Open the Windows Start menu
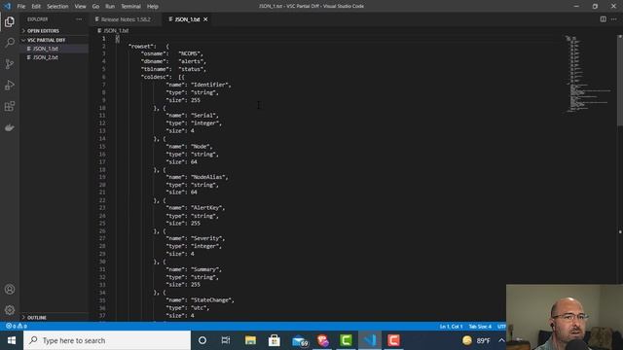The image size is (623, 350). click(x=12, y=340)
